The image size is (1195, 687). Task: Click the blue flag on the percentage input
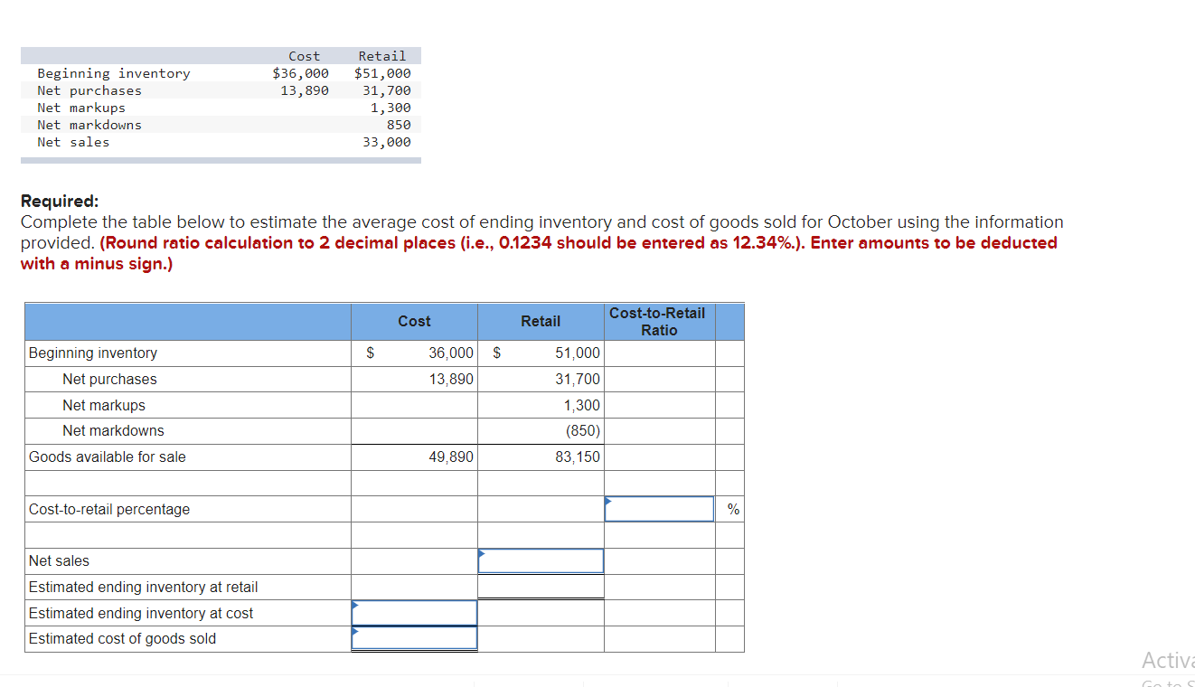pos(607,500)
